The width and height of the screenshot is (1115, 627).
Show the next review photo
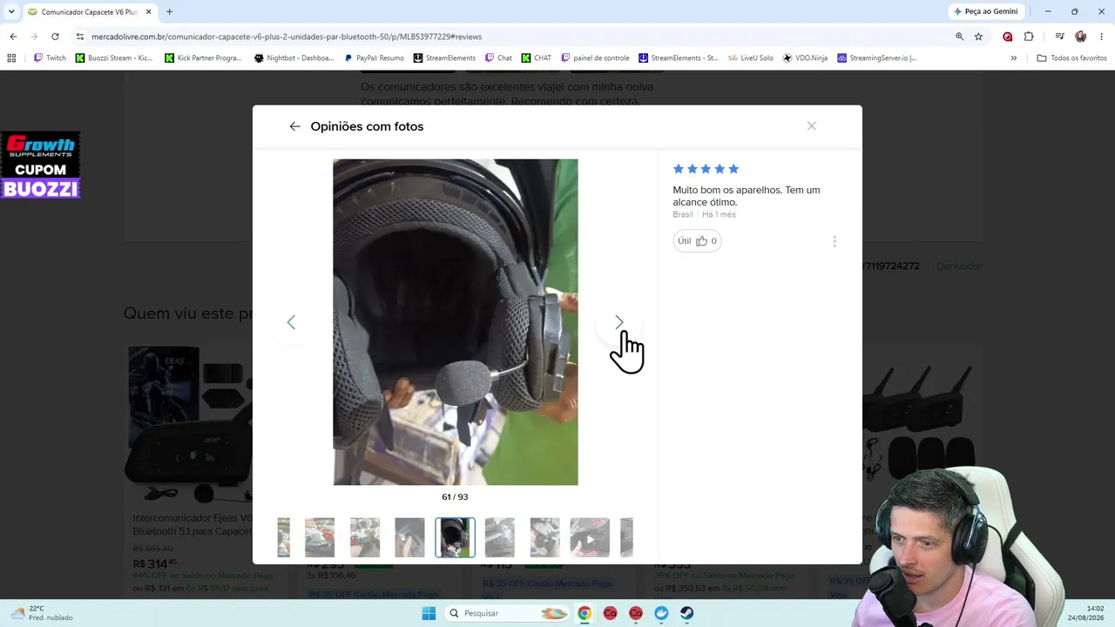tap(619, 322)
